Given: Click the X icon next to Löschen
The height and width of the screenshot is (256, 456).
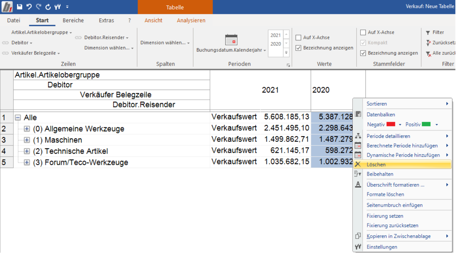Looking at the screenshot, I should coord(358,164).
